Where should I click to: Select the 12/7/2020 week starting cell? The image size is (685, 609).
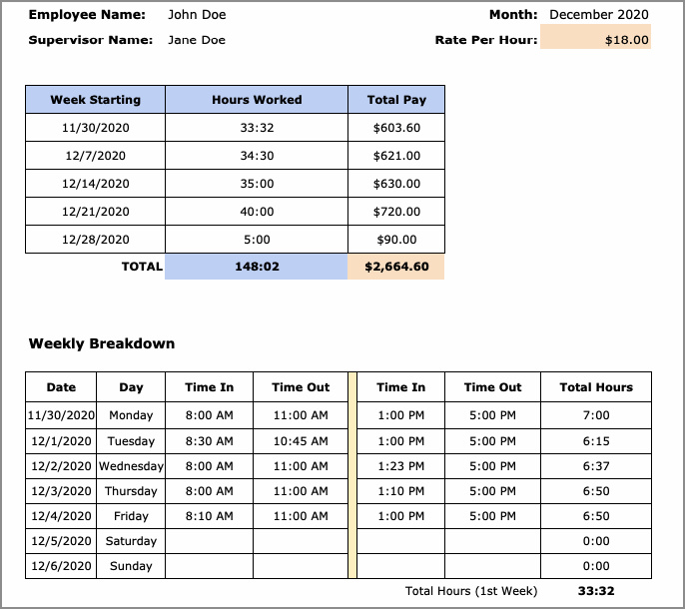click(x=95, y=156)
